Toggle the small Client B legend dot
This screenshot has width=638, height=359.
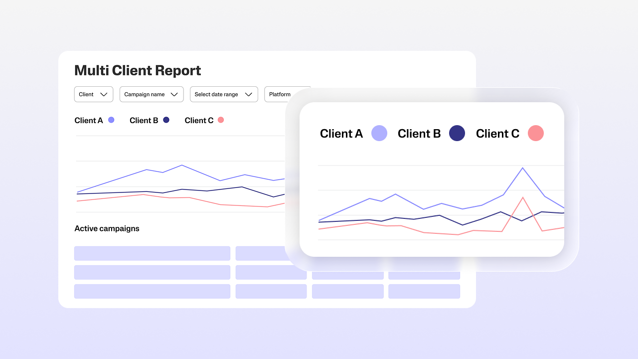(x=166, y=120)
